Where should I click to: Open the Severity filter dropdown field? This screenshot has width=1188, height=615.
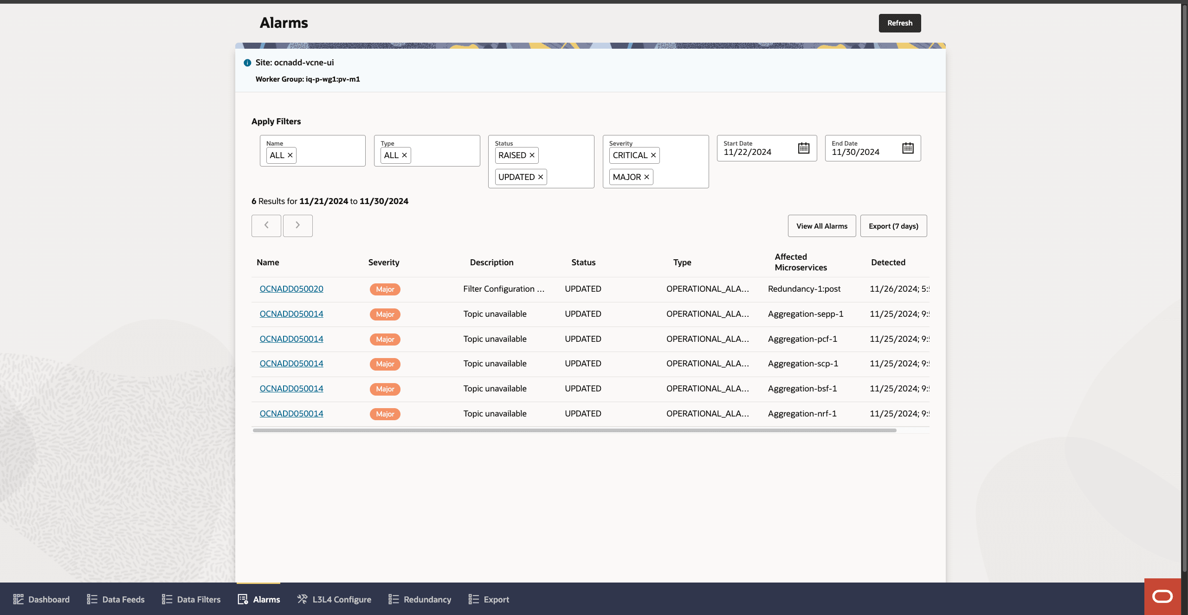[656, 161]
